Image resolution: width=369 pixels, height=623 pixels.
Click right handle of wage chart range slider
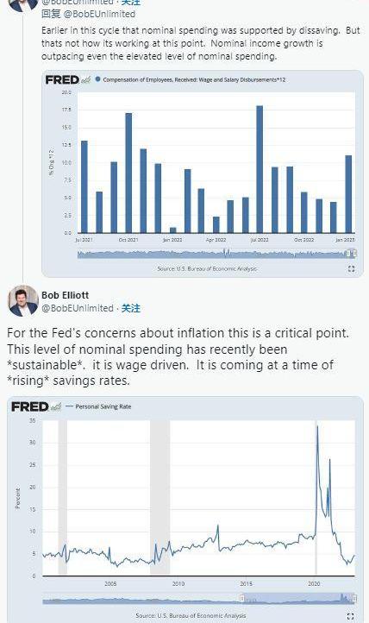(354, 253)
